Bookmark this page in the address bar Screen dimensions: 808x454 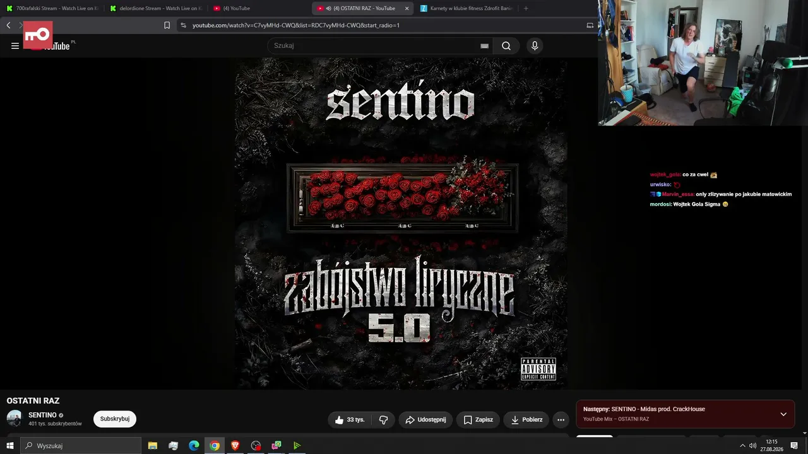[167, 25]
